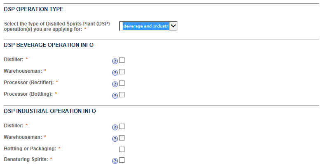
Task: Enable the industrial operation Warehouseman checkbox
Action: coord(122,138)
